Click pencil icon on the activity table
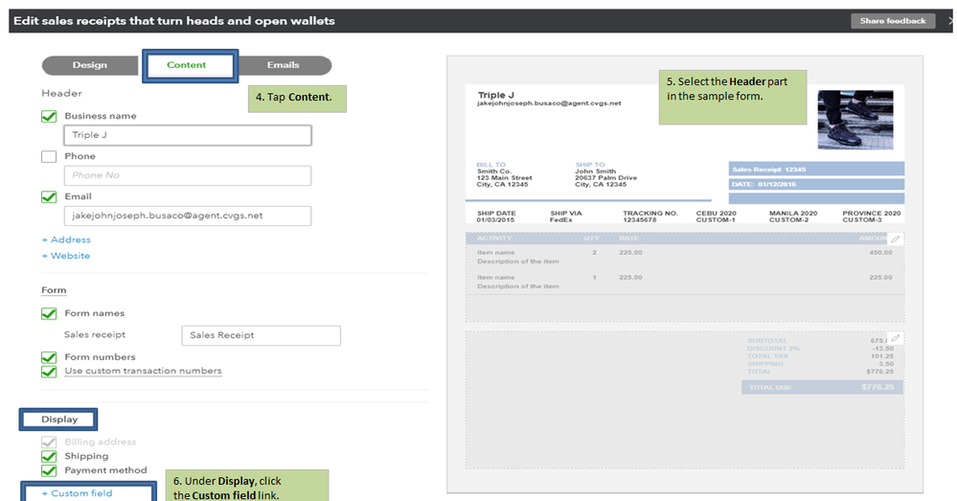The width and height of the screenshot is (957, 501). [896, 239]
